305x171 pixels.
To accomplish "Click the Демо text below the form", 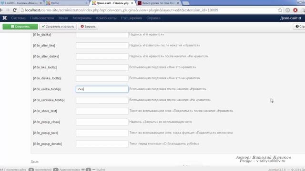I will (x=34, y=161).
